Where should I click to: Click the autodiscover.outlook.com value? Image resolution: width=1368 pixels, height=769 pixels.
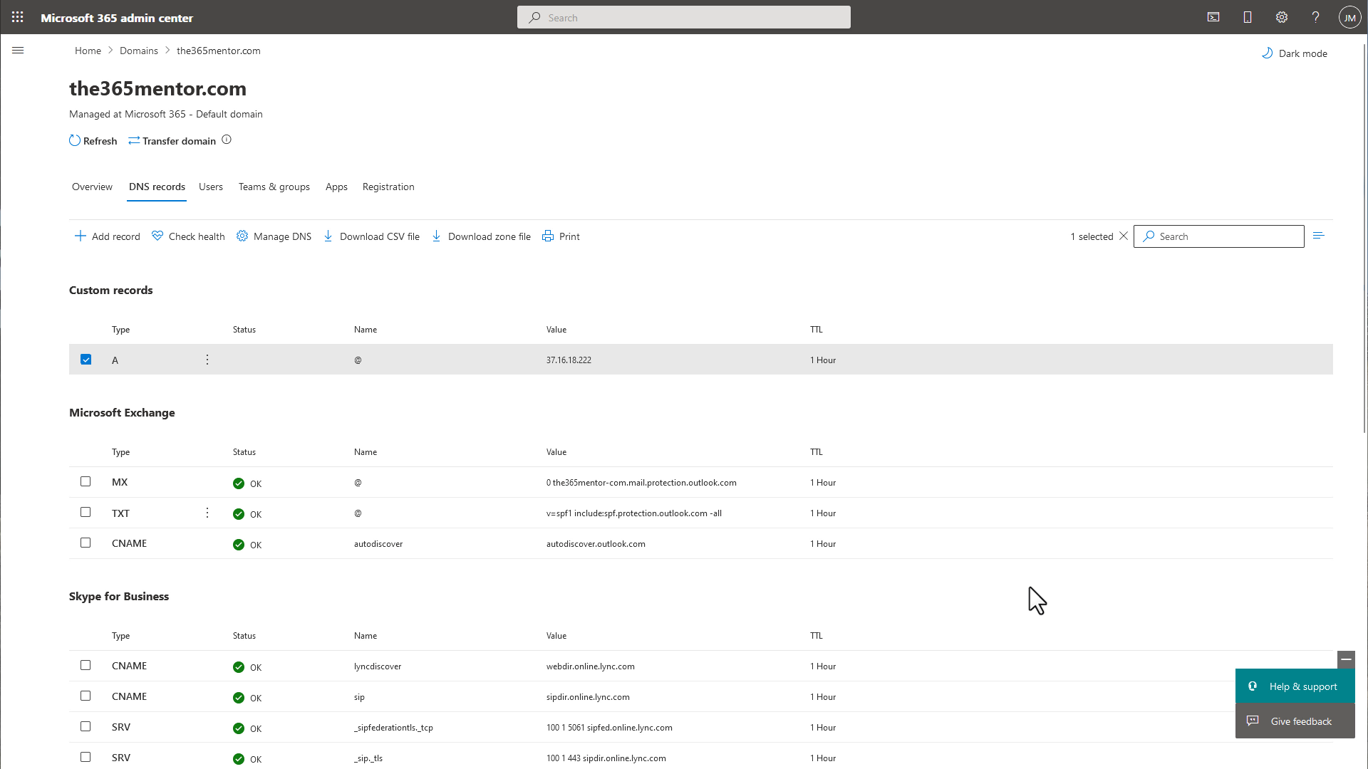[x=596, y=544]
